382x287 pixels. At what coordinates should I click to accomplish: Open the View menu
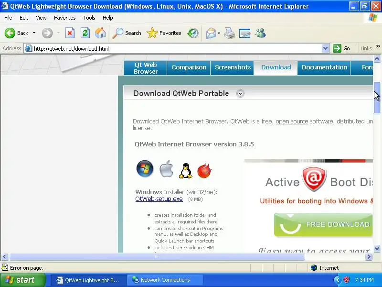[x=41, y=18]
